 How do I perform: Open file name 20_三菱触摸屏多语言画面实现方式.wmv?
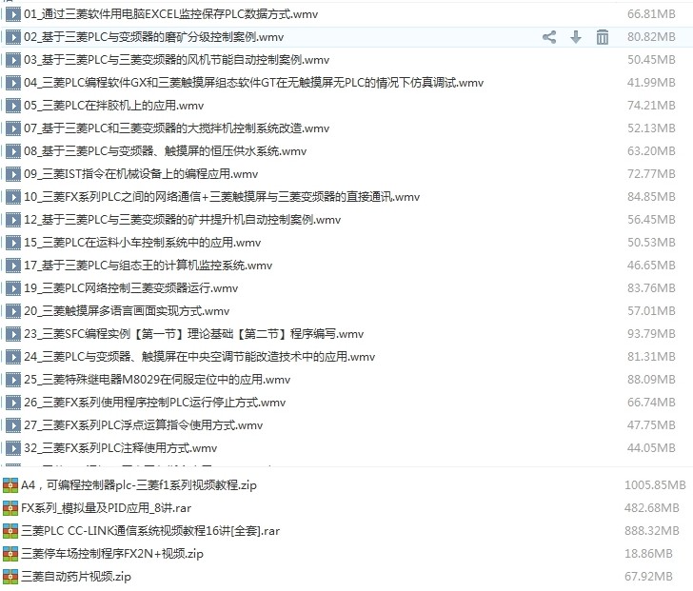click(x=127, y=311)
